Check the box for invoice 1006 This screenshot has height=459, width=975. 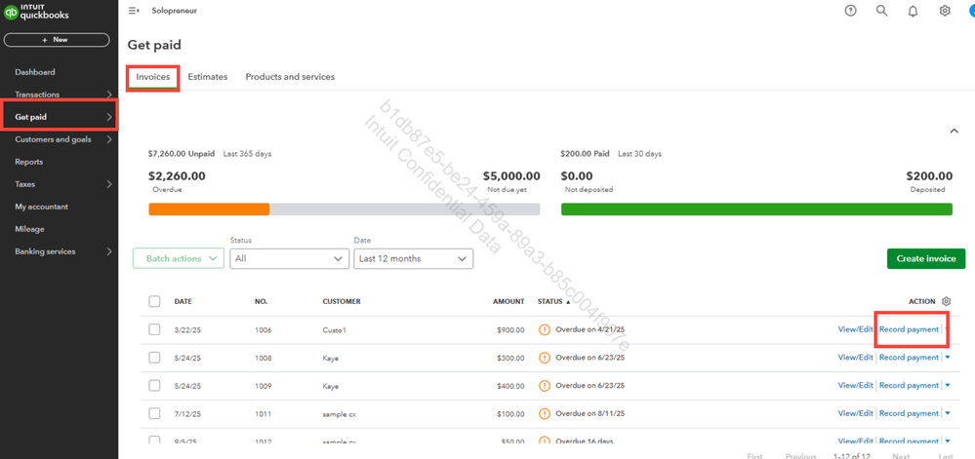[x=154, y=329]
